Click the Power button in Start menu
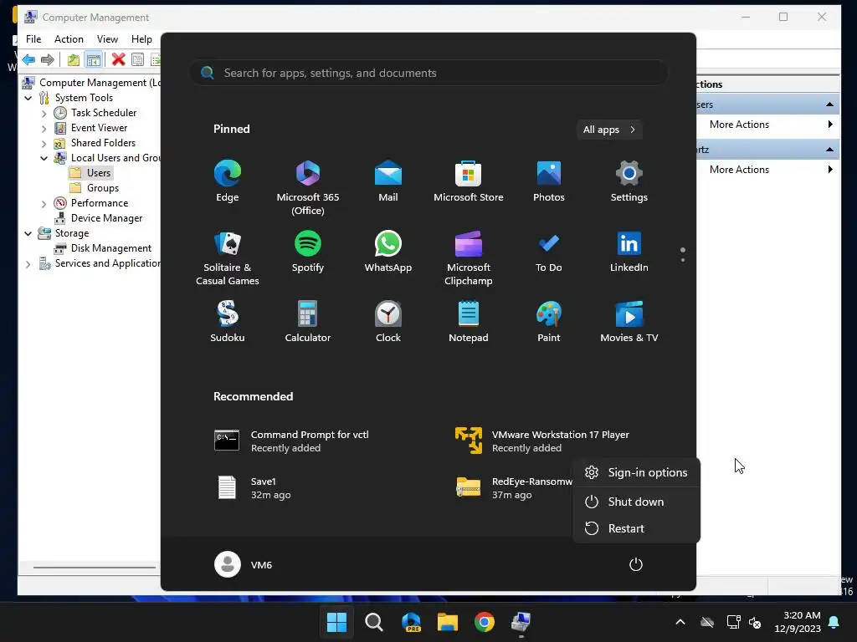Viewport: 857px width, 642px height. pos(636,564)
